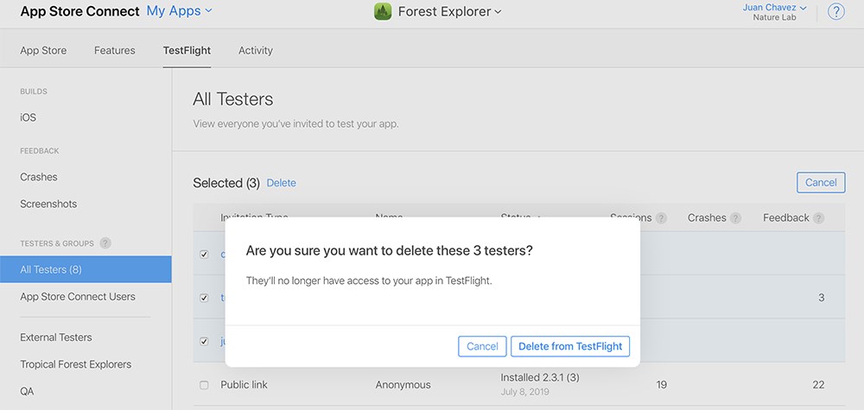Click the Delete link next to Selected
Image resolution: width=864 pixels, height=410 pixels.
click(281, 183)
